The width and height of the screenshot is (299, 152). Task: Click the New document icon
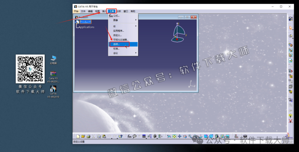pos(78,136)
